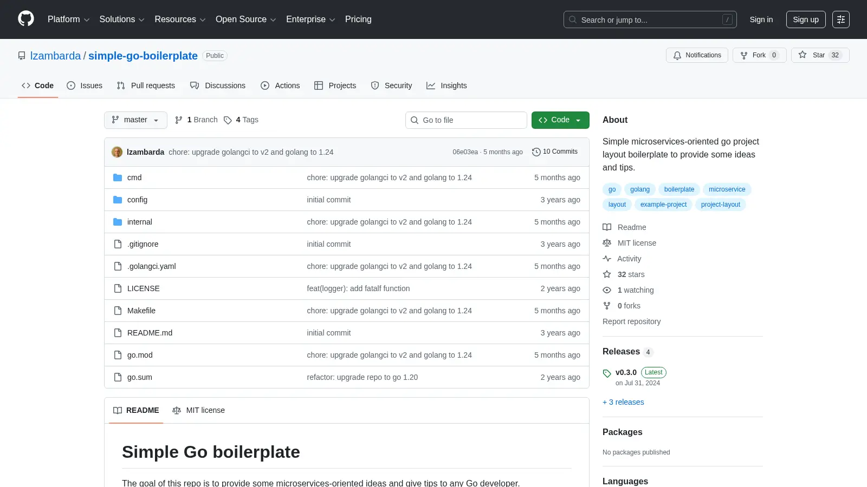Expand the Enterprise menu
The height and width of the screenshot is (487, 867).
tap(310, 19)
